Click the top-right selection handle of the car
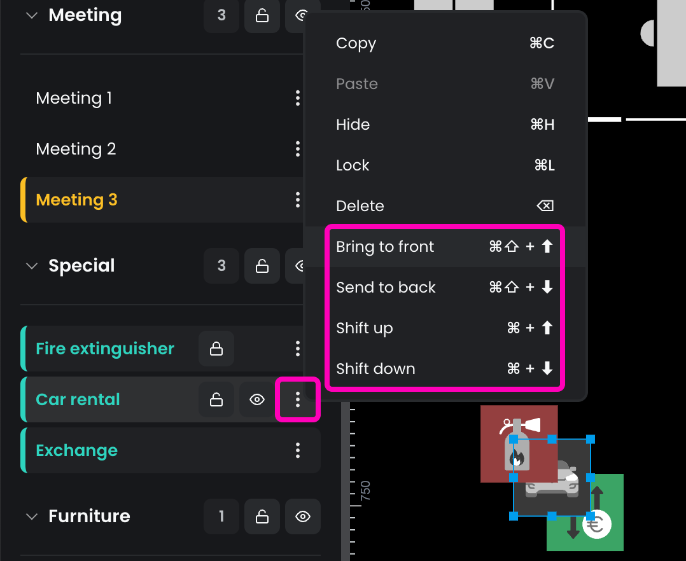Viewport: 686px width, 561px height. (591, 440)
